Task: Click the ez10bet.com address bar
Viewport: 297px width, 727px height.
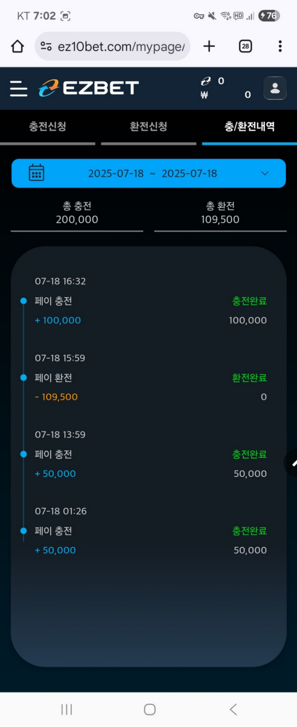Action: coord(112,47)
